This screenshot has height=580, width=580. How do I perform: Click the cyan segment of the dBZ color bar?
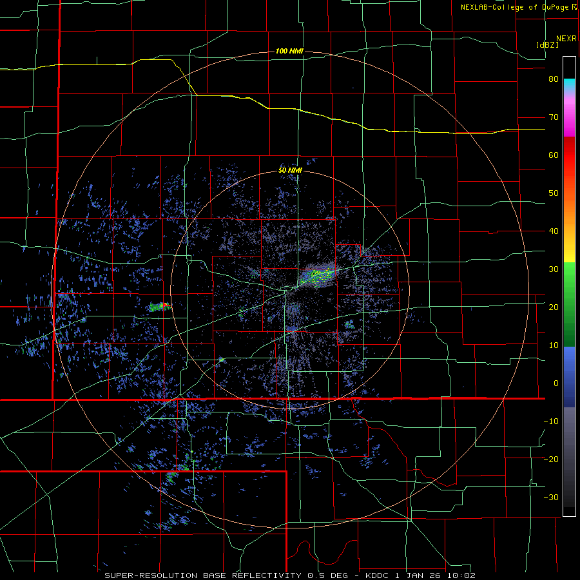click(569, 84)
